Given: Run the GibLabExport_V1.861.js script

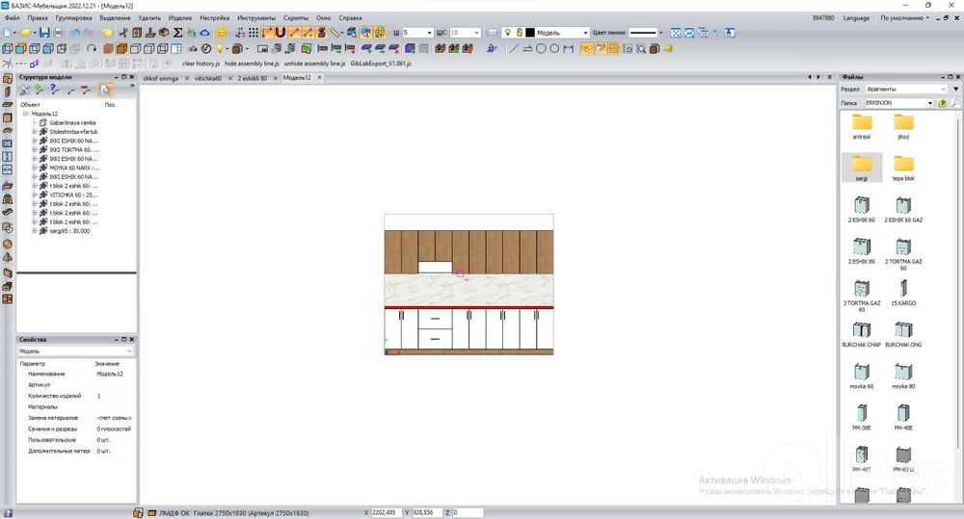Looking at the screenshot, I should pyautogui.click(x=381, y=64).
